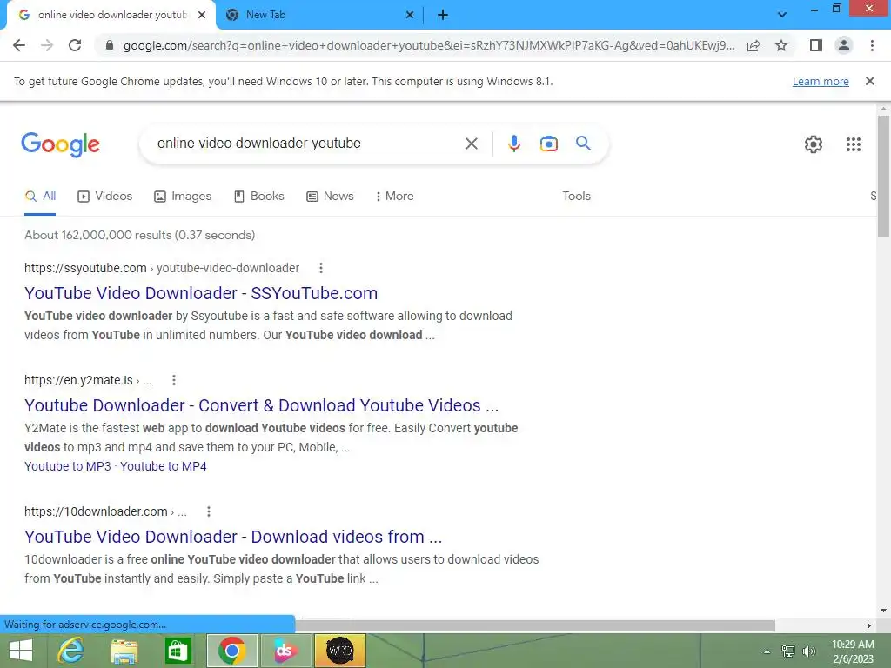Switch to Books results
This screenshot has height=668, width=891.
(x=259, y=196)
